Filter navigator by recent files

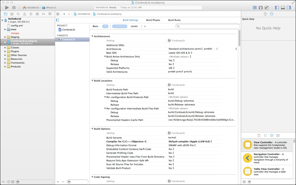click(9, 182)
